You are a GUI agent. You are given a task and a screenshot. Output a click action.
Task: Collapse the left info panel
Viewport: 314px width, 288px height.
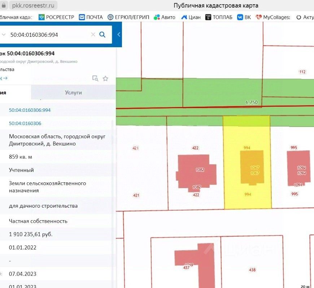pos(119,35)
